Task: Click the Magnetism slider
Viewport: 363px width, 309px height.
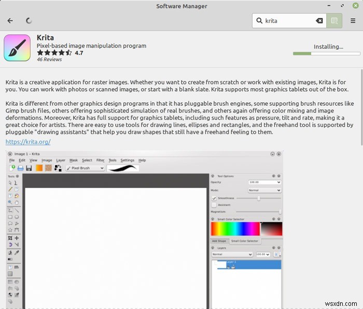Action: 258,212
